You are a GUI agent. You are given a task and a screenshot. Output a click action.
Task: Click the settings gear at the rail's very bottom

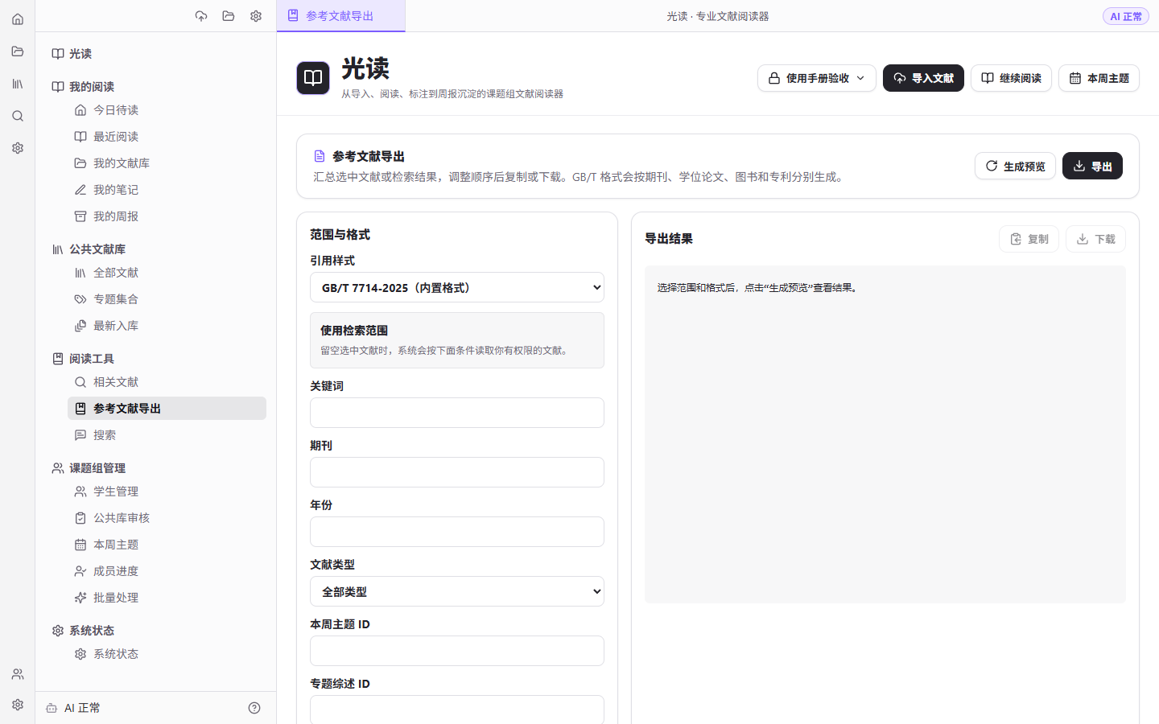18,705
